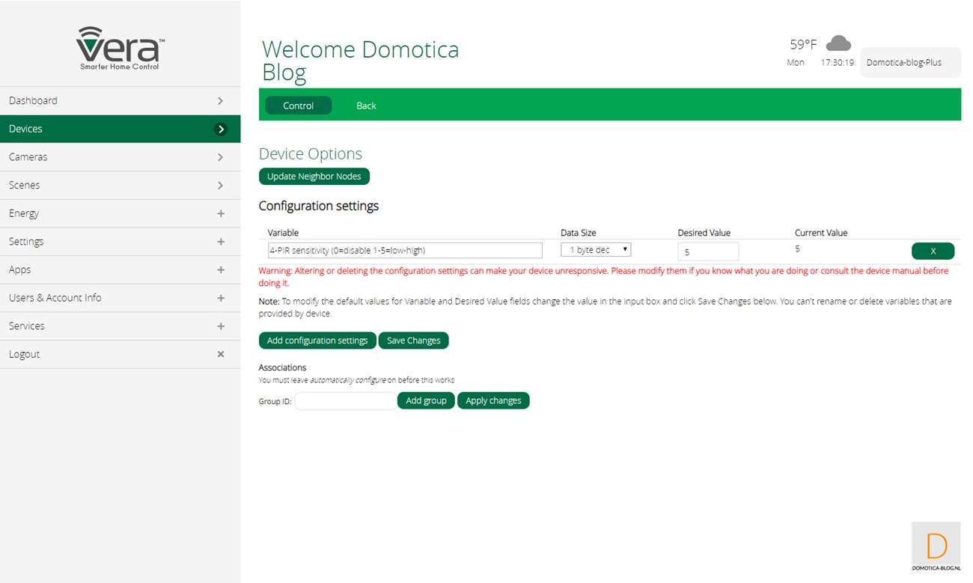Click the Save Changes button
The height and width of the screenshot is (583, 973).
point(413,341)
